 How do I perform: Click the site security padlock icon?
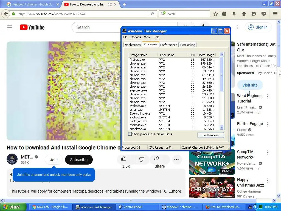point(13,14)
